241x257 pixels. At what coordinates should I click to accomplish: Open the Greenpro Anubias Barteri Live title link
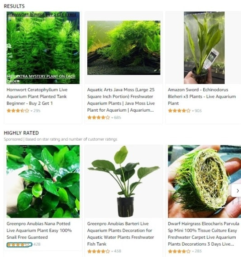point(120,234)
